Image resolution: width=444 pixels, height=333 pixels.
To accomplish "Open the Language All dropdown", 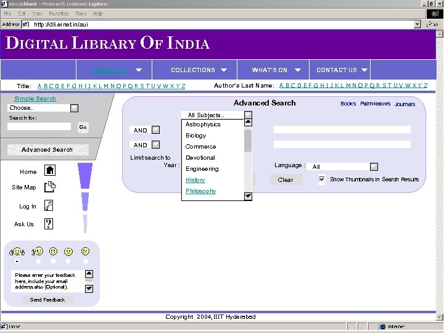I will coord(374,166).
